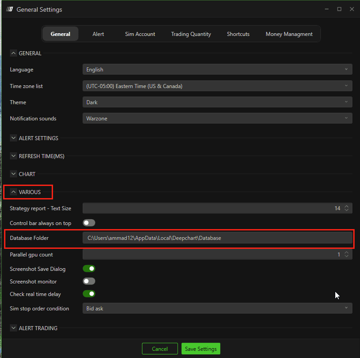Collapse the VARIOUS section chevron
Screen dimensions: 360x358
pos(13,192)
